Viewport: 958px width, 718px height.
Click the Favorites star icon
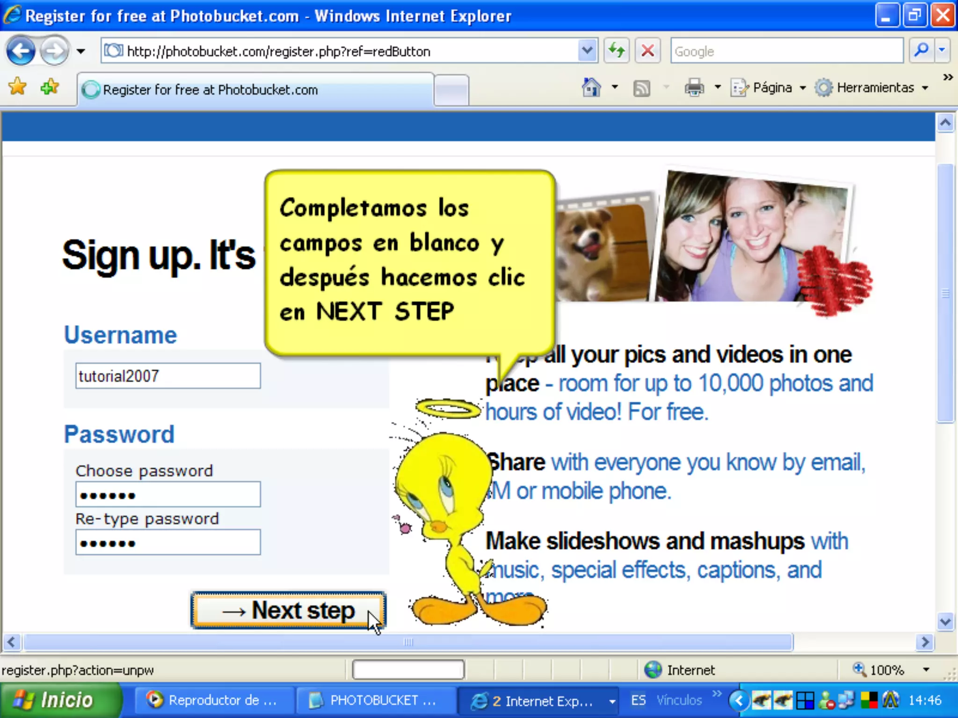tap(18, 87)
